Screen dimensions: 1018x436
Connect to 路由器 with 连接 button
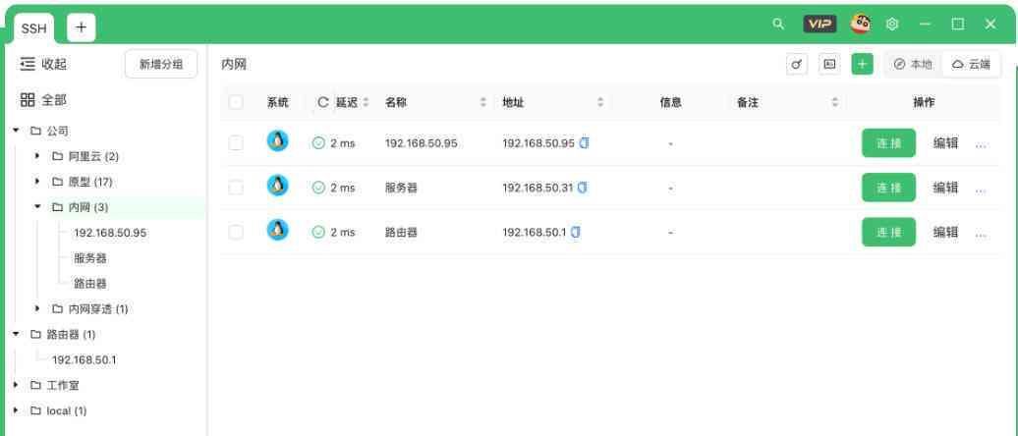coord(889,233)
